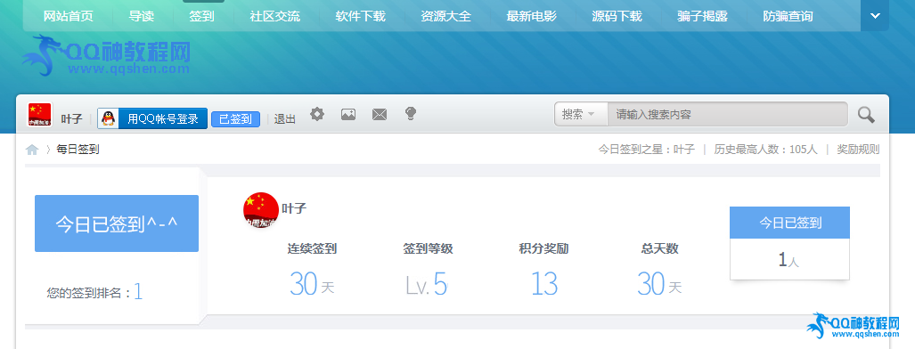The image size is (915, 349).
Task: Click the magnifier search icon
Action: [866, 114]
